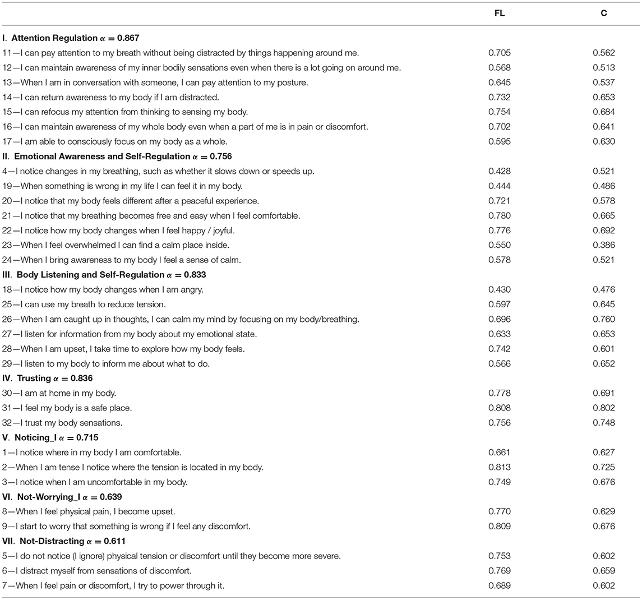Select item 20 about peaceful experience
The height and width of the screenshot is (600, 642).
point(131,201)
